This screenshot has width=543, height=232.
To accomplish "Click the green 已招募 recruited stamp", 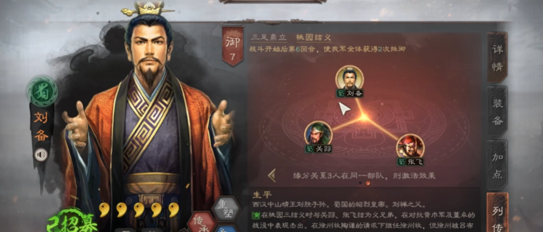I will pos(71,221).
